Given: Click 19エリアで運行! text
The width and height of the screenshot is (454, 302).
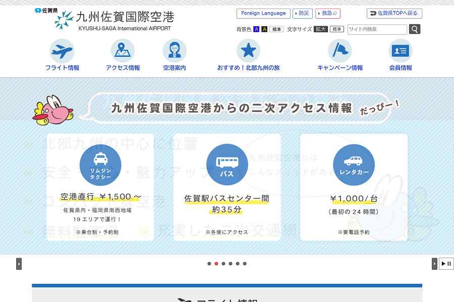Looking at the screenshot, I should point(97,219).
